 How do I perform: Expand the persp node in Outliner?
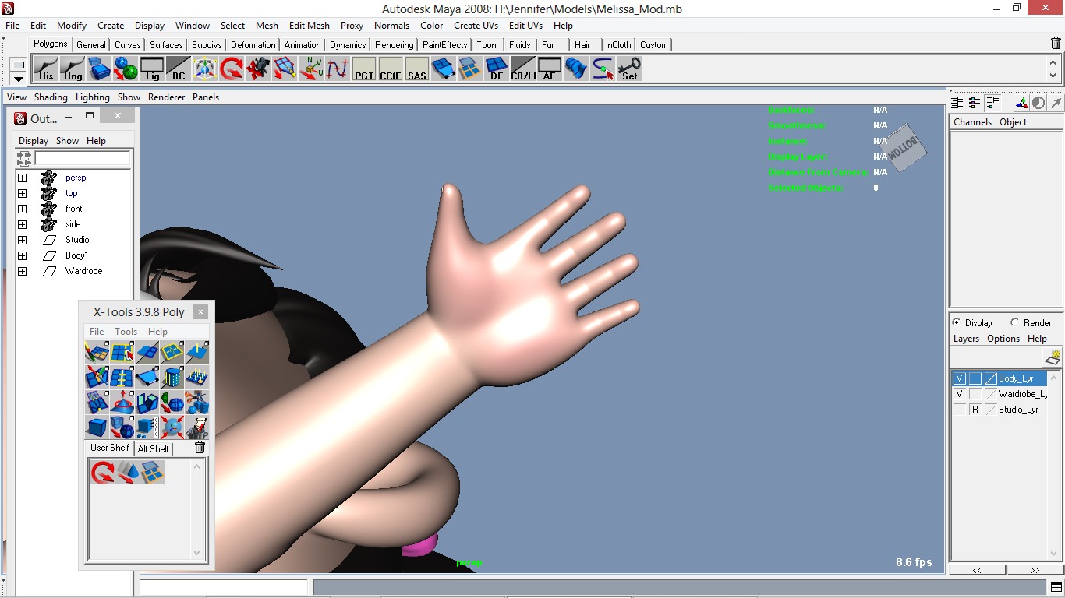point(22,178)
